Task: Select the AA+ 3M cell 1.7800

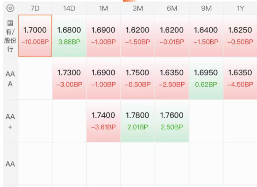Action: (138, 121)
